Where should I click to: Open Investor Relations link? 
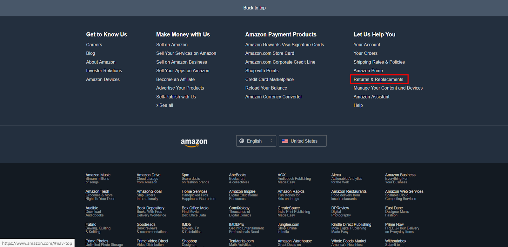[104, 71]
